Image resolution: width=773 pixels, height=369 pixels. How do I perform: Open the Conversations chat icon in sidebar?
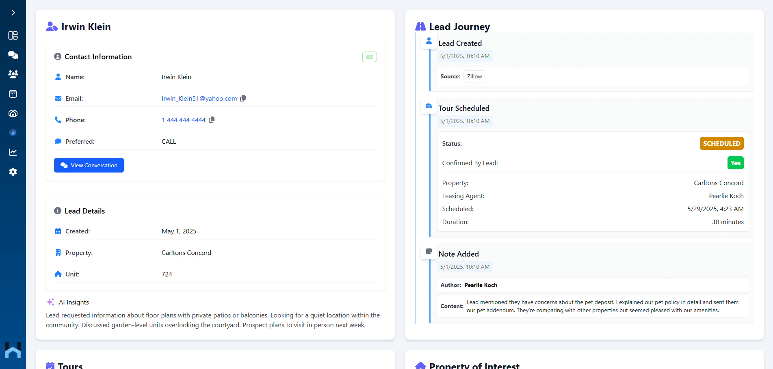point(13,55)
